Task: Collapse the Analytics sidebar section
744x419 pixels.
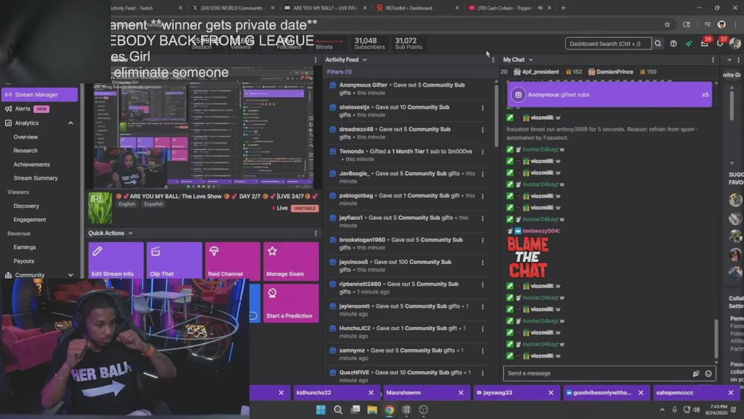Action: [70, 123]
